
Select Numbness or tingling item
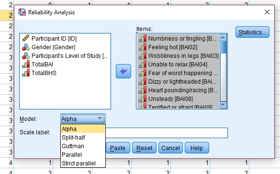tap(178, 38)
